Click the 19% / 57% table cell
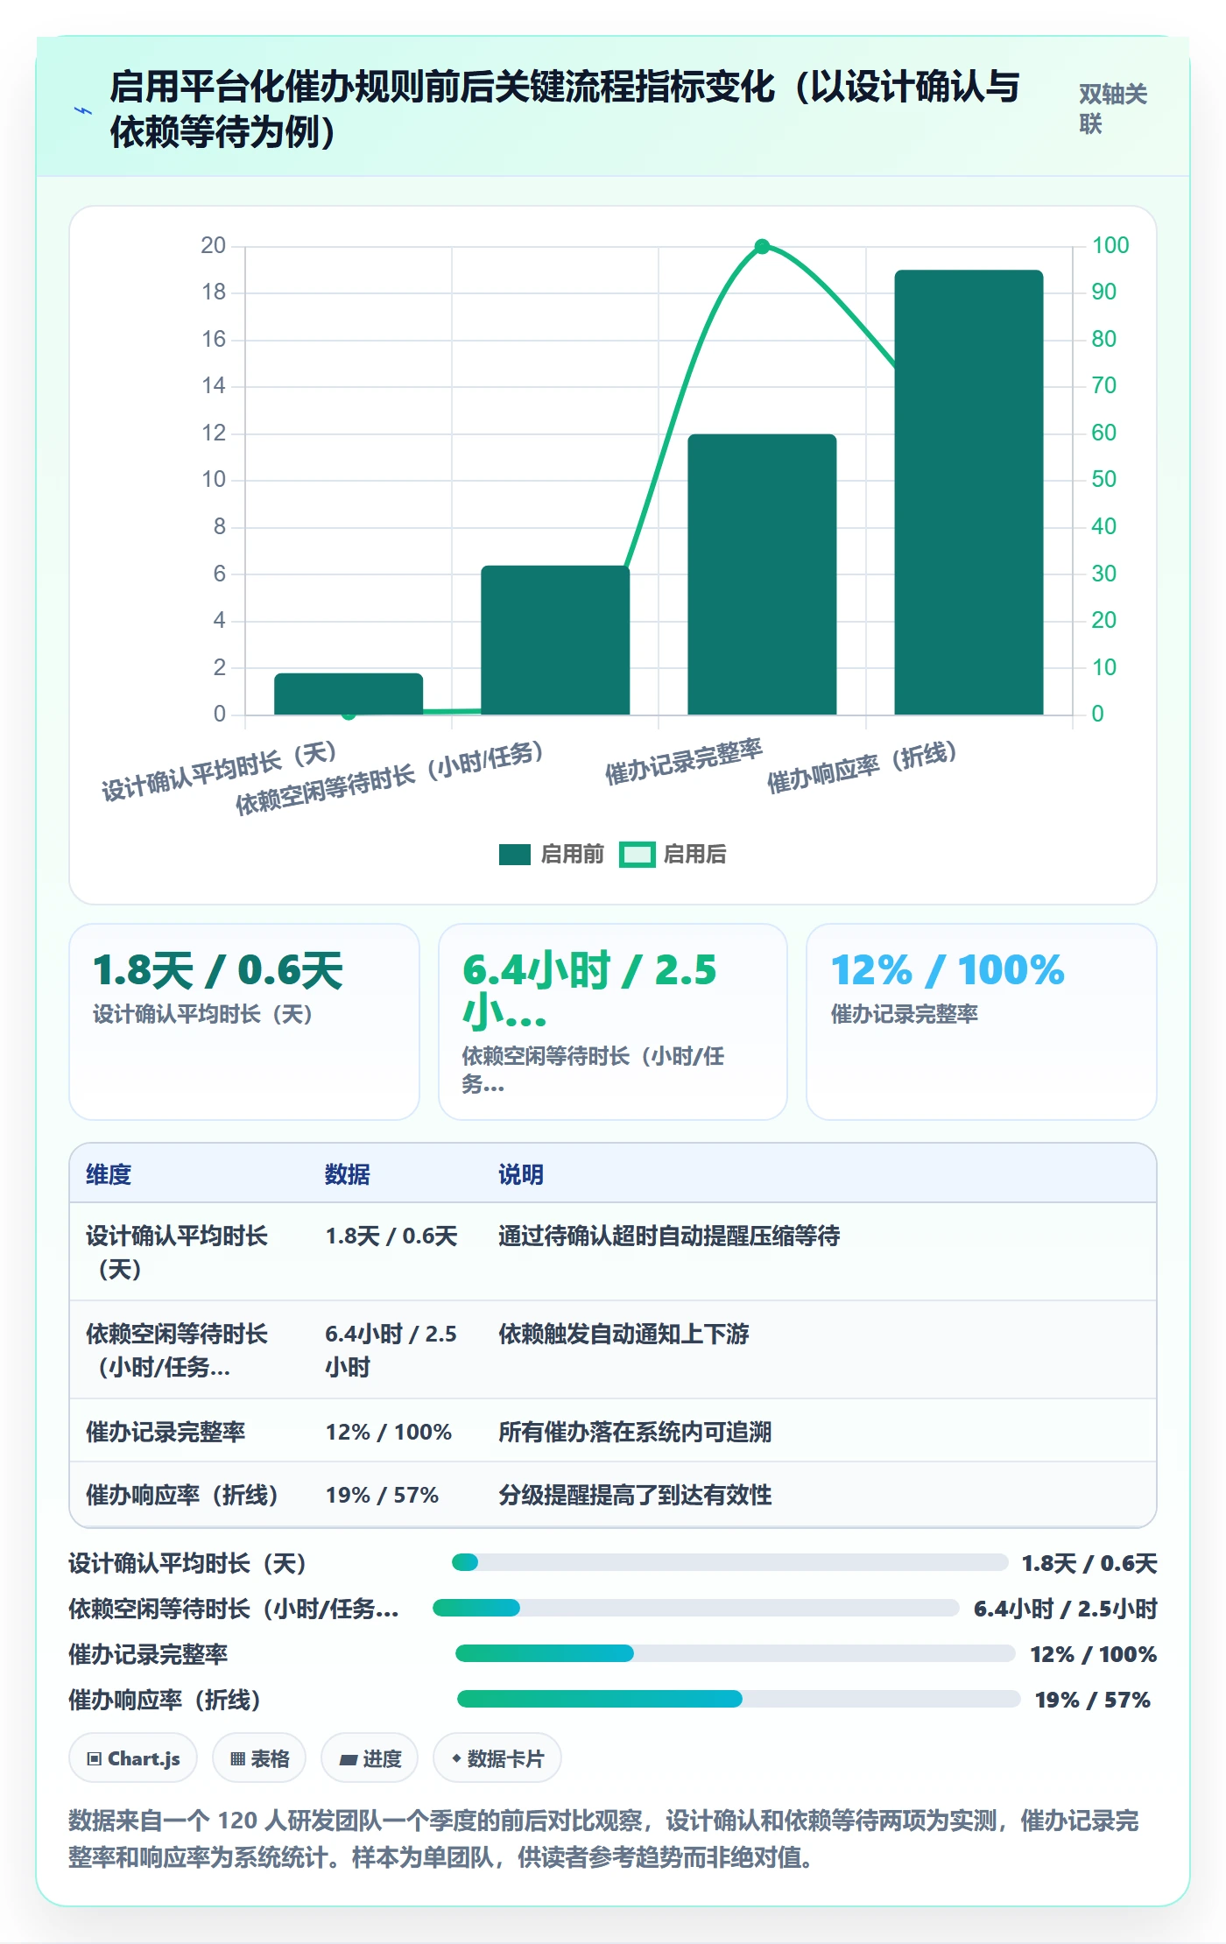Screen dimensions: 1226x1944 382,1495
